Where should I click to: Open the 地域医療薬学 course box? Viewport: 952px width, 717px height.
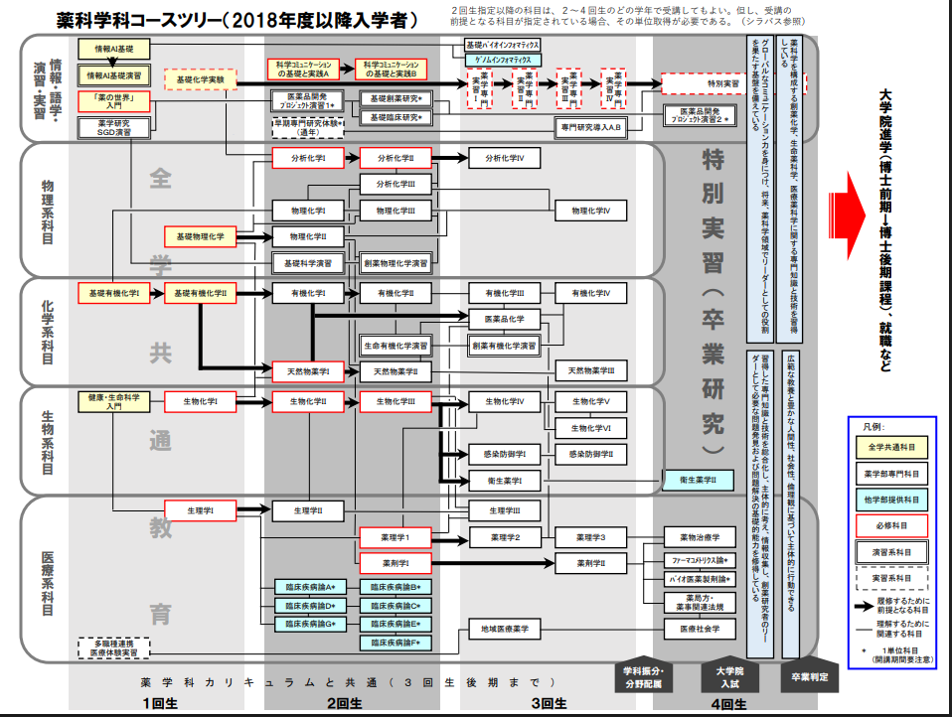tap(505, 630)
